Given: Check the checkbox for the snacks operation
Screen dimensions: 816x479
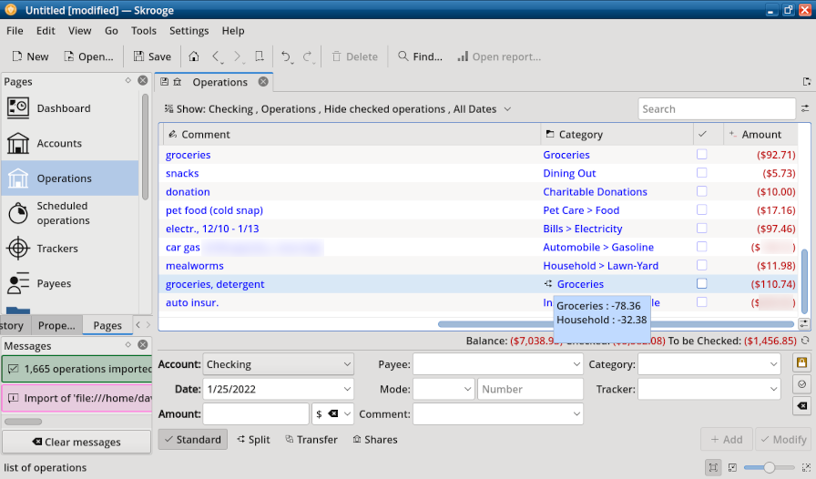Looking at the screenshot, I should [701, 173].
